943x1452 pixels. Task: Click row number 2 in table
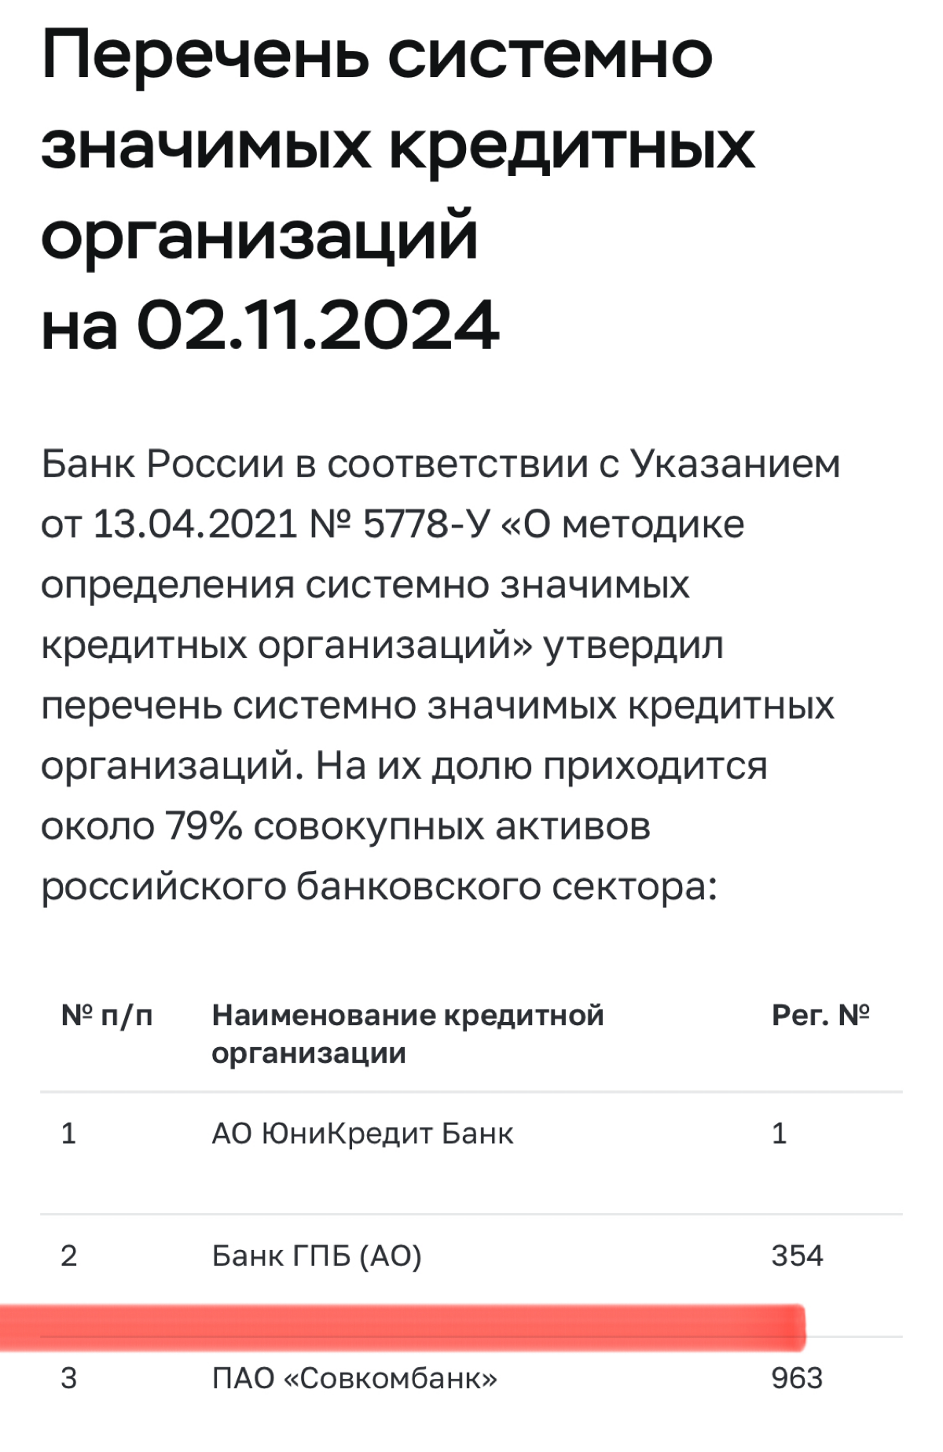tap(68, 1255)
